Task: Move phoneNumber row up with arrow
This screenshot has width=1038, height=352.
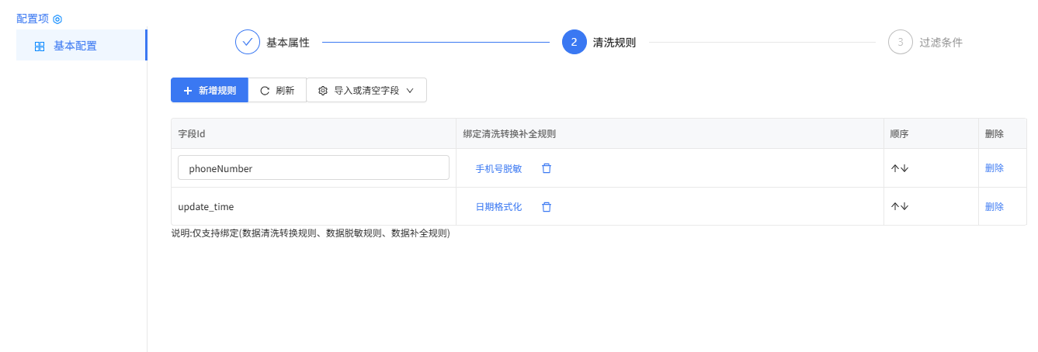Action: pyautogui.click(x=895, y=168)
